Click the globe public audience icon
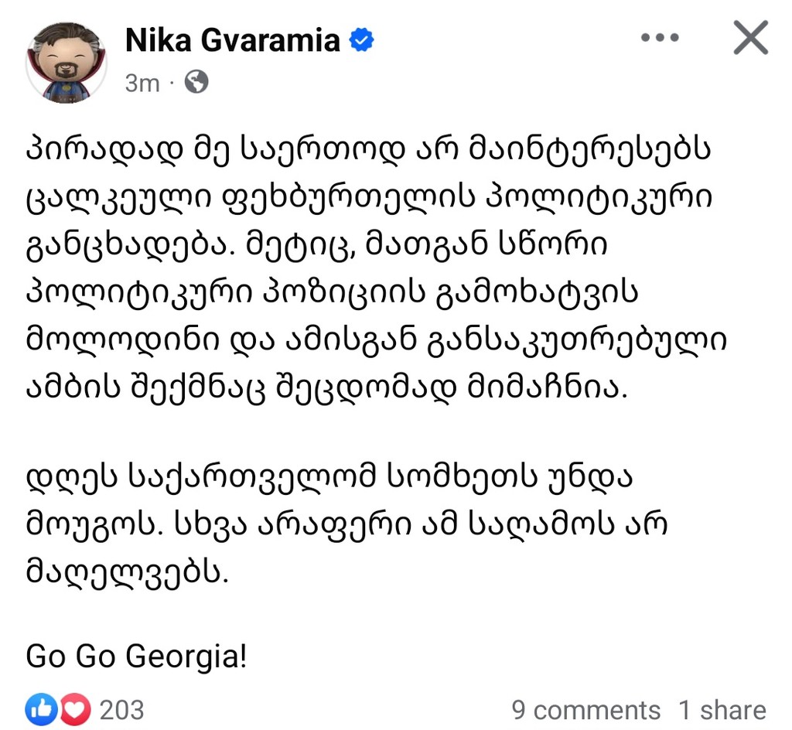792x730 pixels. pos(196,82)
